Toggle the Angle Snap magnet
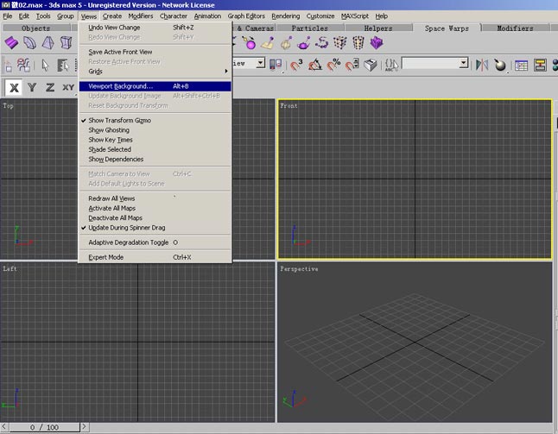Image resolution: width=558 pixels, height=434 pixels. (315, 65)
